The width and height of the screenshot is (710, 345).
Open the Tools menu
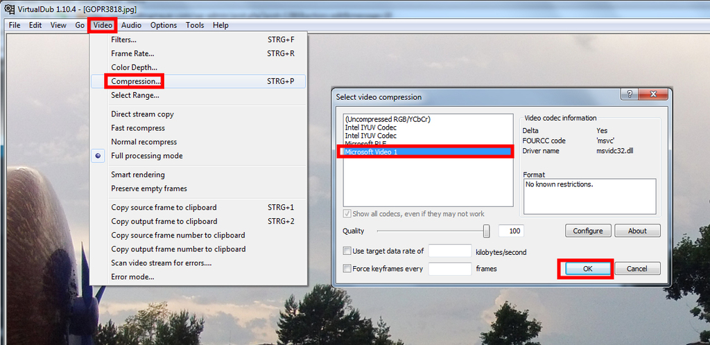tap(195, 26)
